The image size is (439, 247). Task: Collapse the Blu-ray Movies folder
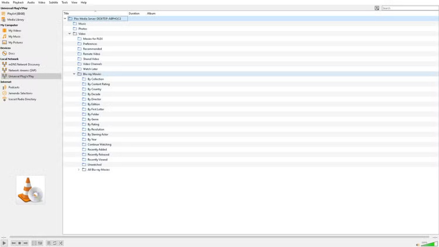pyautogui.click(x=74, y=74)
